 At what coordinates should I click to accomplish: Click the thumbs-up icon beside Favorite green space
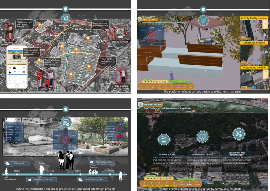[x=30, y=179]
